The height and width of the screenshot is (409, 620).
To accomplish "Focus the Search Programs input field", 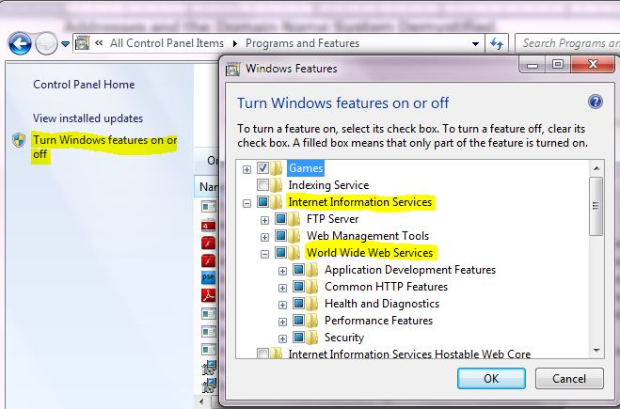I will click(x=567, y=43).
